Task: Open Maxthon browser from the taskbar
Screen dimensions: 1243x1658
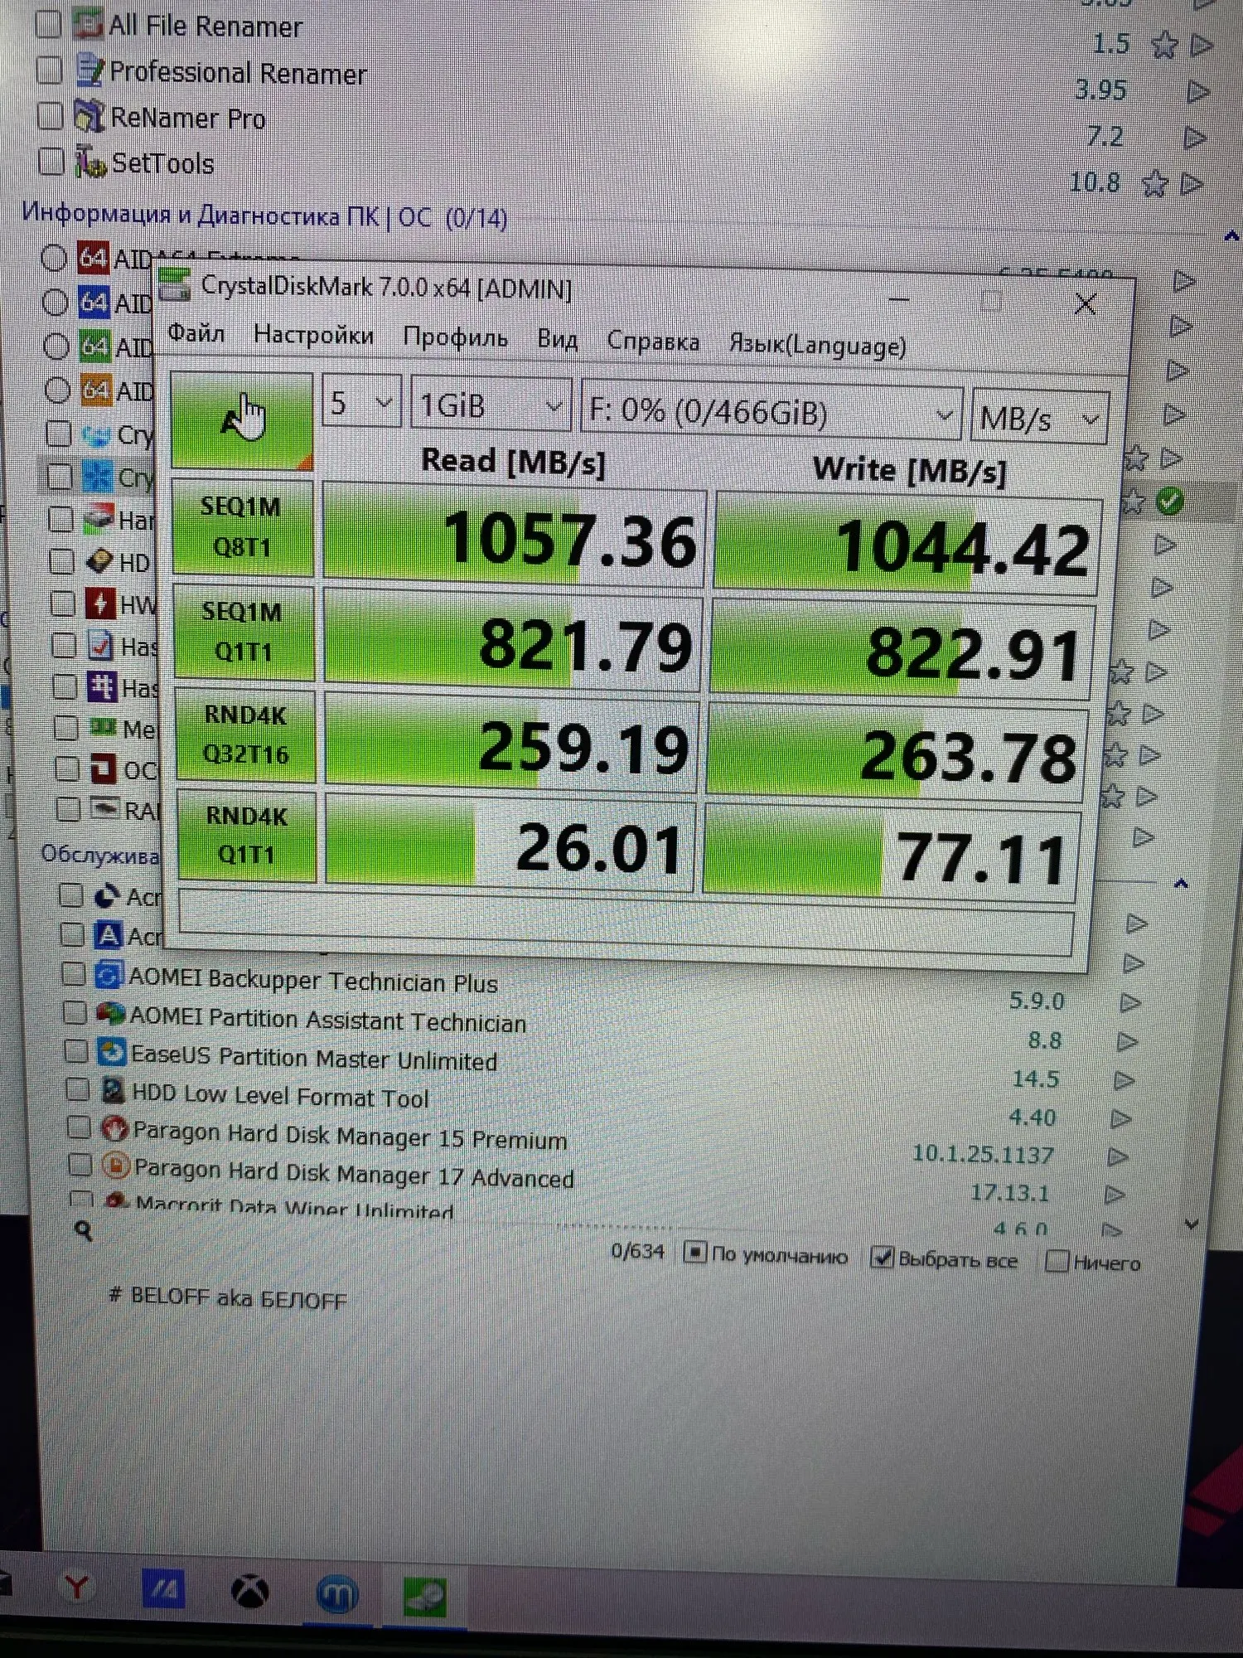Action: (x=337, y=1594)
